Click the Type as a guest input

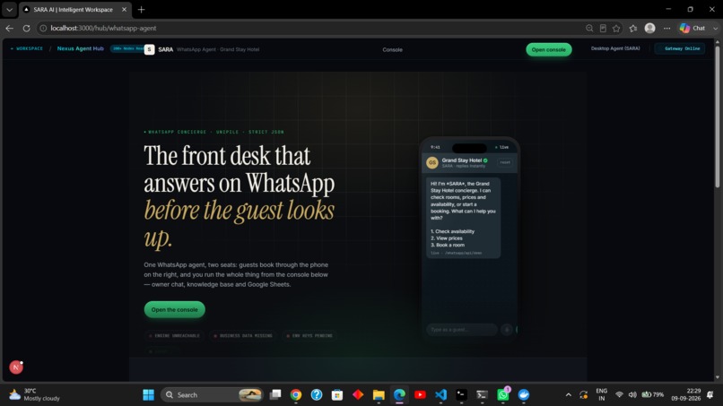(462, 330)
